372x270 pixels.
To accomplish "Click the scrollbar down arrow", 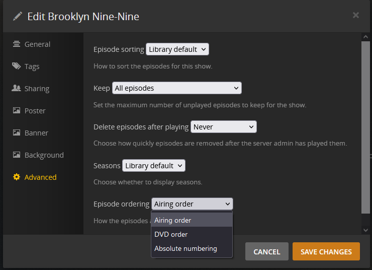I will pos(366,230).
